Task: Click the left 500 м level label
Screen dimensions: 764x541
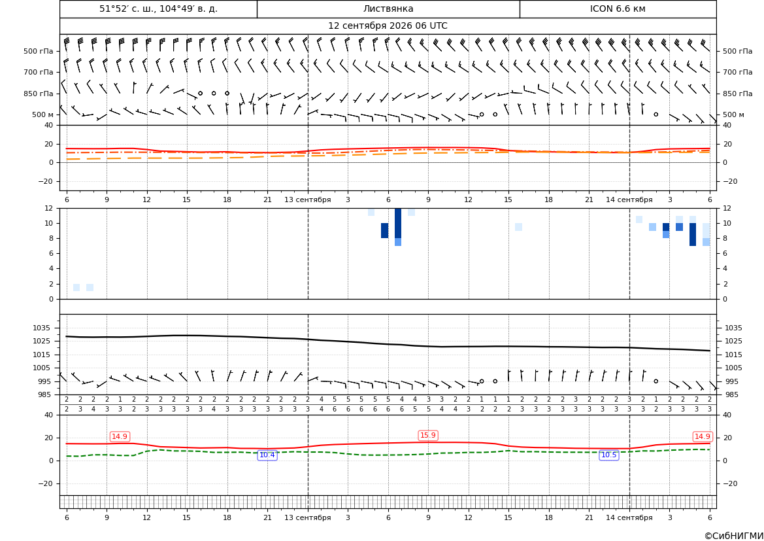Action: 42,115
